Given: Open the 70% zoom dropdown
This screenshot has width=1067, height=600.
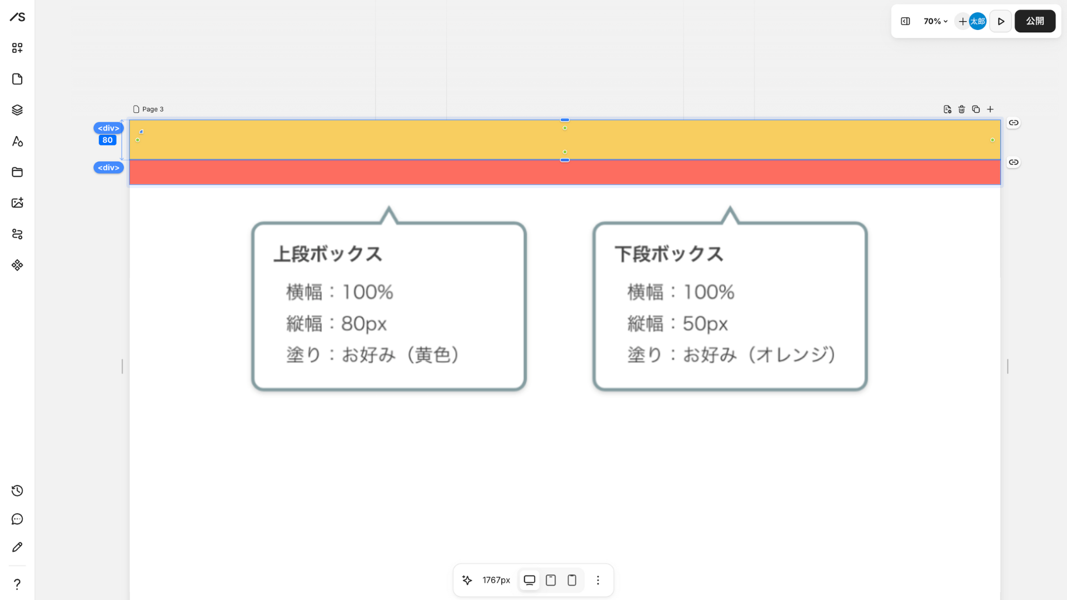Looking at the screenshot, I should [x=935, y=21].
